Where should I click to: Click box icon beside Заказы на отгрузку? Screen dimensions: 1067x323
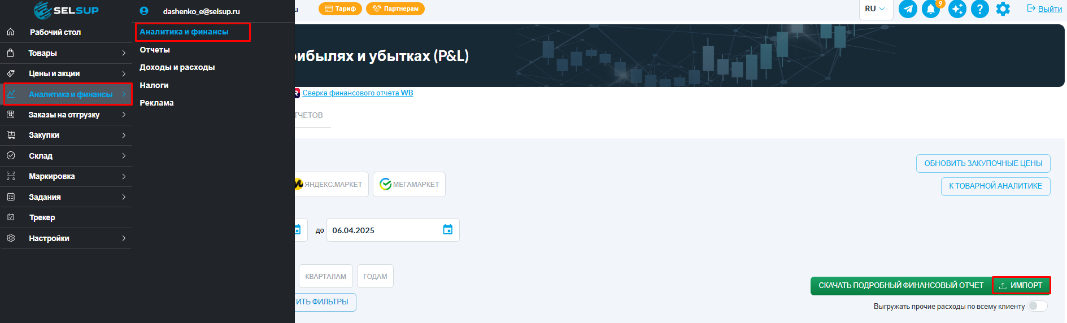point(11,115)
